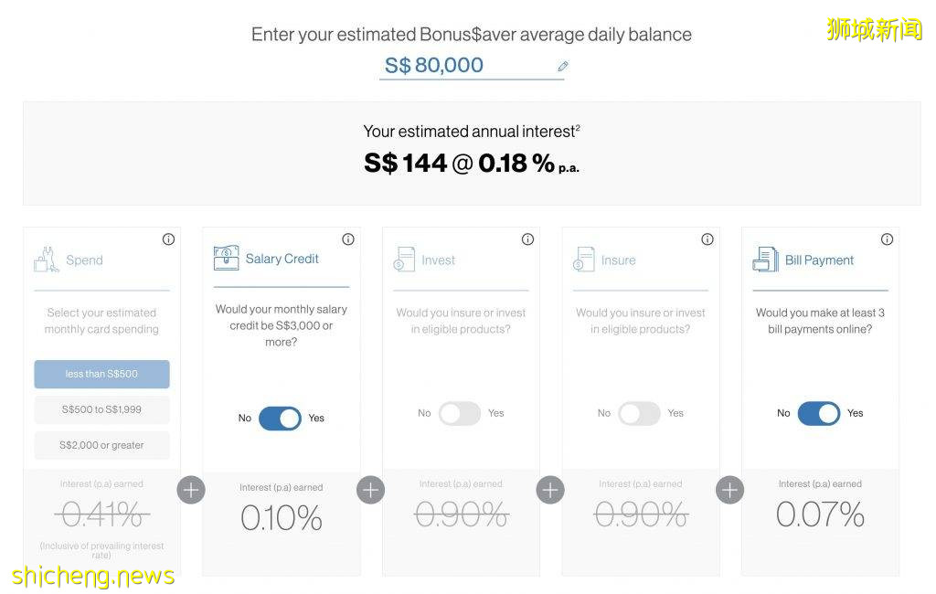
Task: Click the S$ 80,000 balance input field
Action: (x=462, y=66)
